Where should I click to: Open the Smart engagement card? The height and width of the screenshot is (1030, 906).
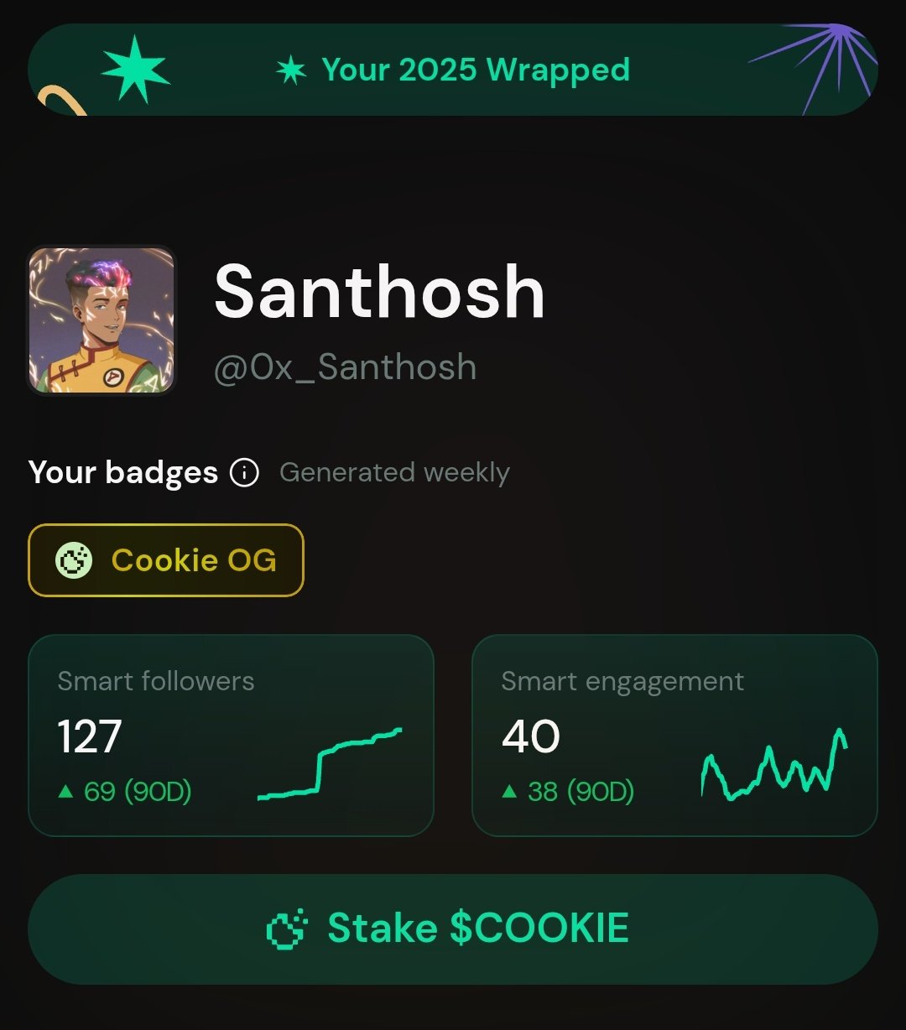coord(674,736)
